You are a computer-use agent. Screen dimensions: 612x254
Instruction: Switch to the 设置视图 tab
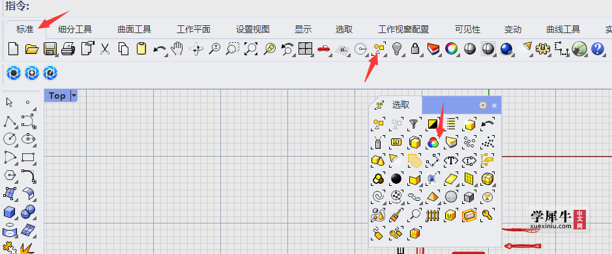(x=252, y=30)
